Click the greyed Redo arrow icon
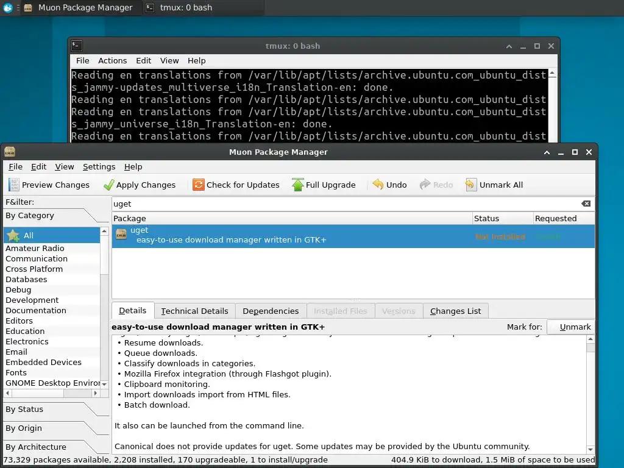 (425, 184)
